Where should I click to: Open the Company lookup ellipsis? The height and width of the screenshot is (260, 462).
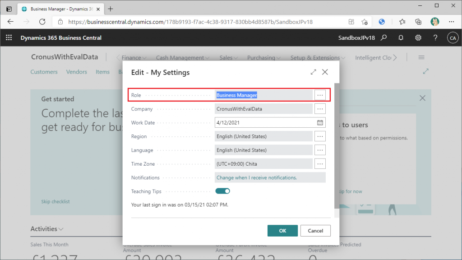[320, 109]
